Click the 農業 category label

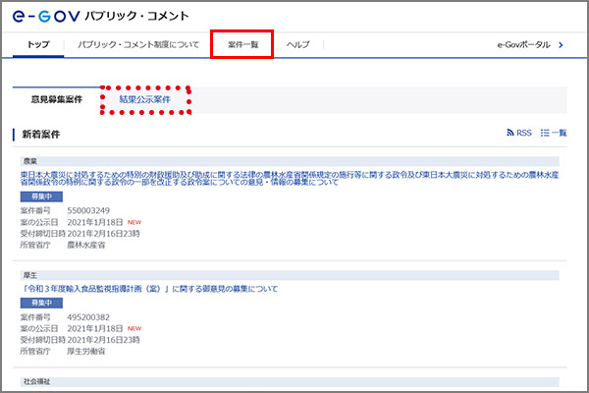coord(31,159)
